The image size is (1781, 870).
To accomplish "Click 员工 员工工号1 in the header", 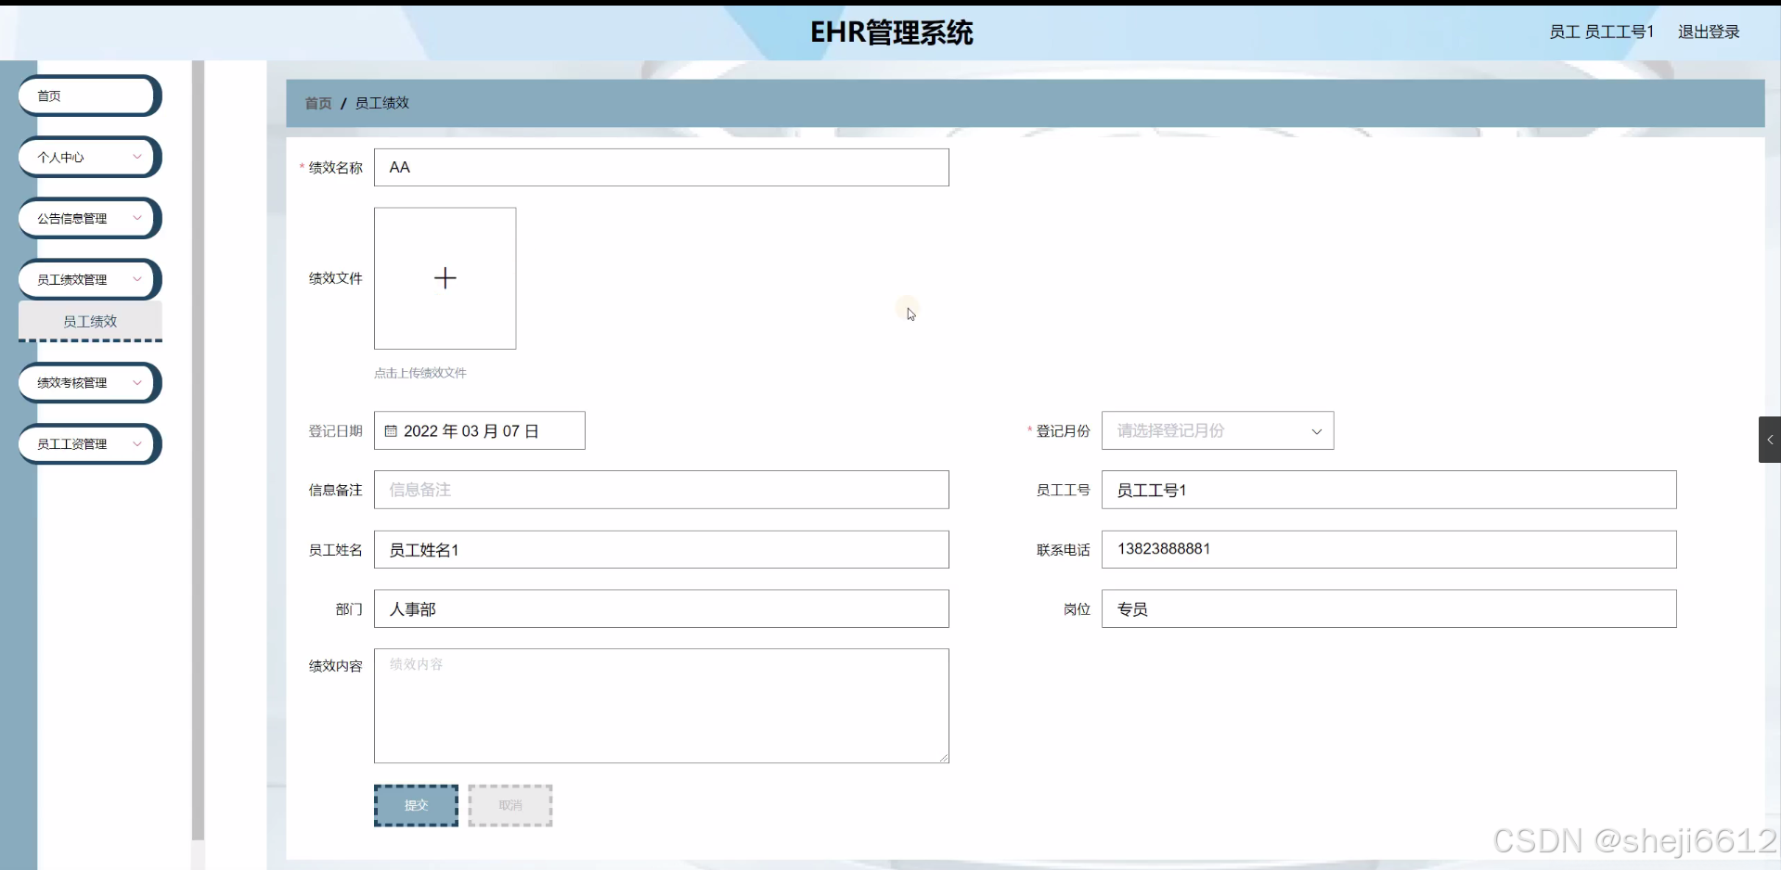I will tap(1600, 31).
